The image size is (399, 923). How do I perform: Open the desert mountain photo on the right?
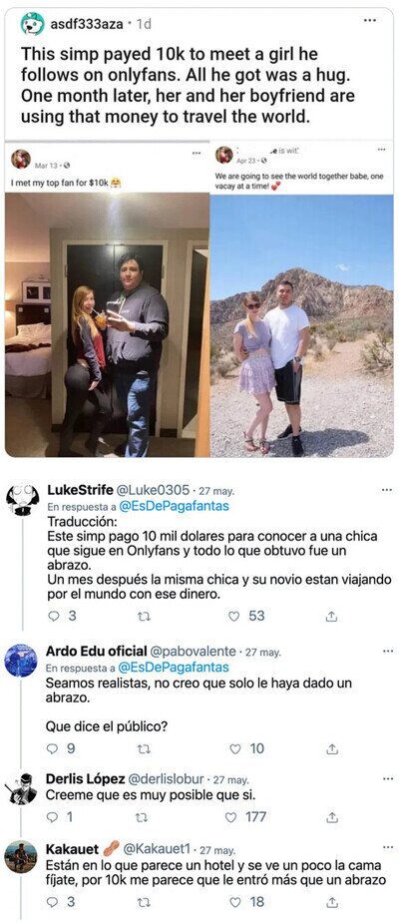[x=302, y=325]
